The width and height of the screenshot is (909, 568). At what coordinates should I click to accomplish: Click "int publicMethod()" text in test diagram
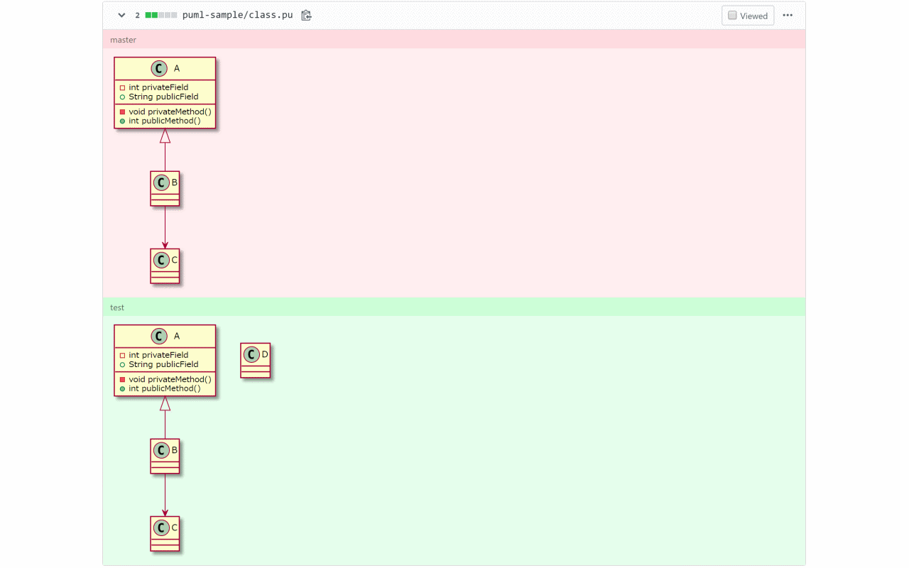click(x=165, y=388)
